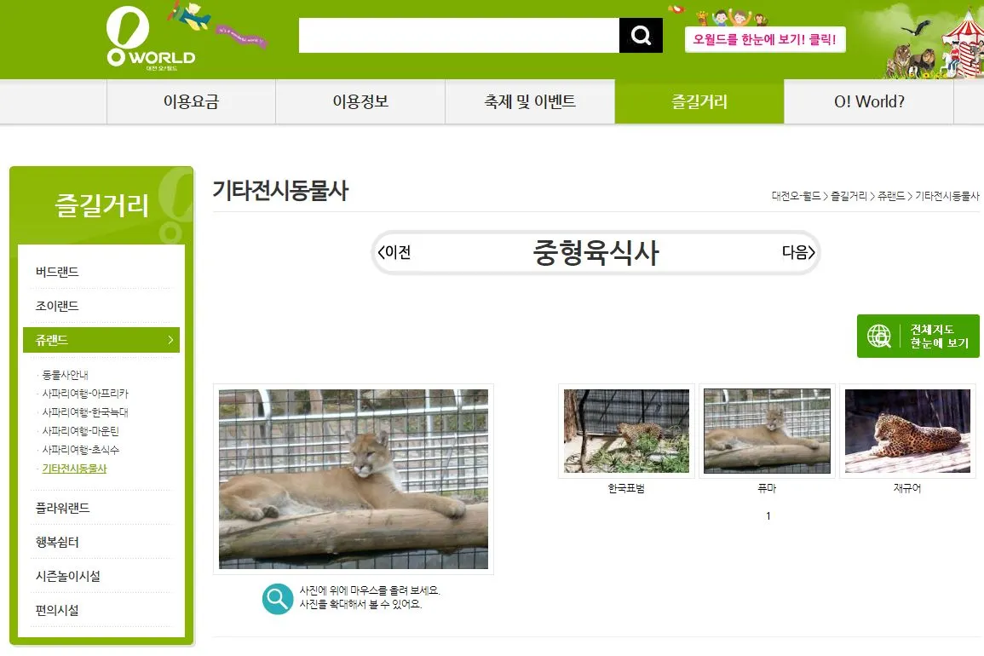Click the 오월드를 한눈에 보기 banner

point(765,39)
